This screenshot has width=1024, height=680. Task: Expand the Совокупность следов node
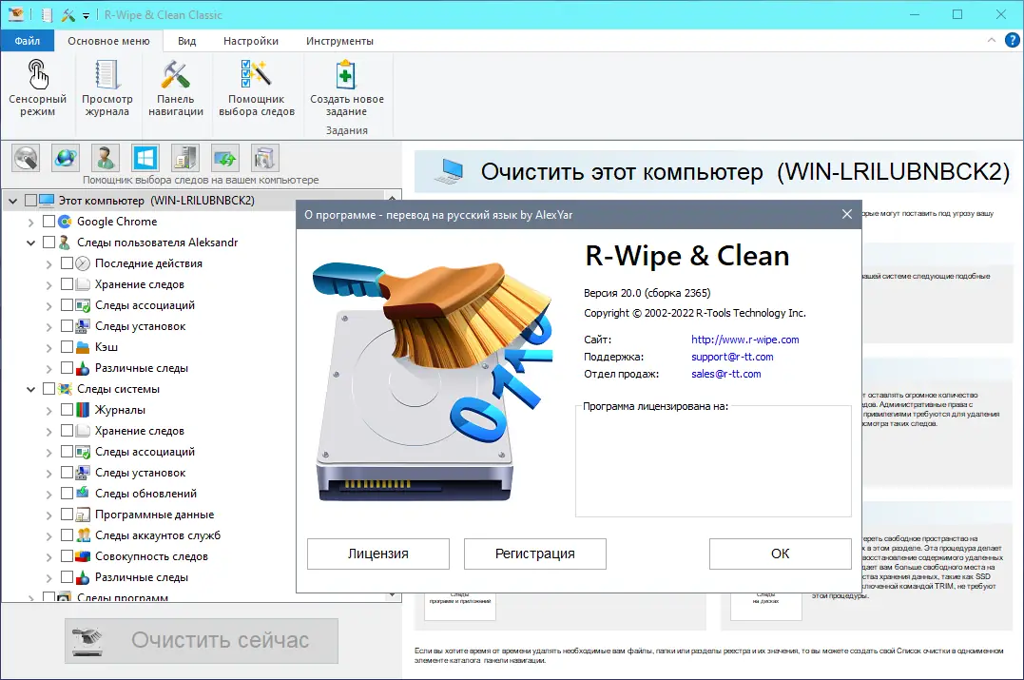point(49,556)
